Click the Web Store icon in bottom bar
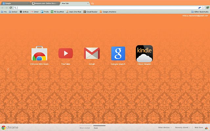 click(206, 128)
